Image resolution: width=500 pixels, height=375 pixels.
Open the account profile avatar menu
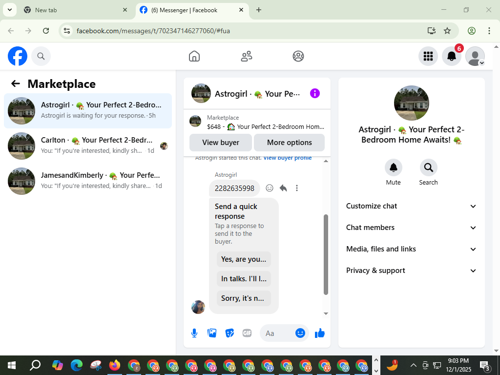[475, 56]
